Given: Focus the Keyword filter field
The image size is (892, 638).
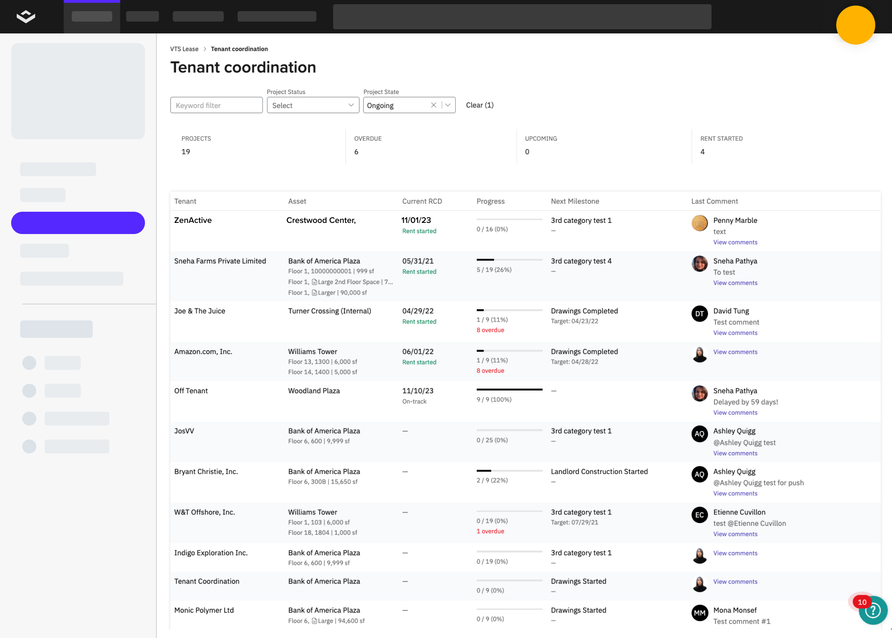Looking at the screenshot, I should pos(216,105).
